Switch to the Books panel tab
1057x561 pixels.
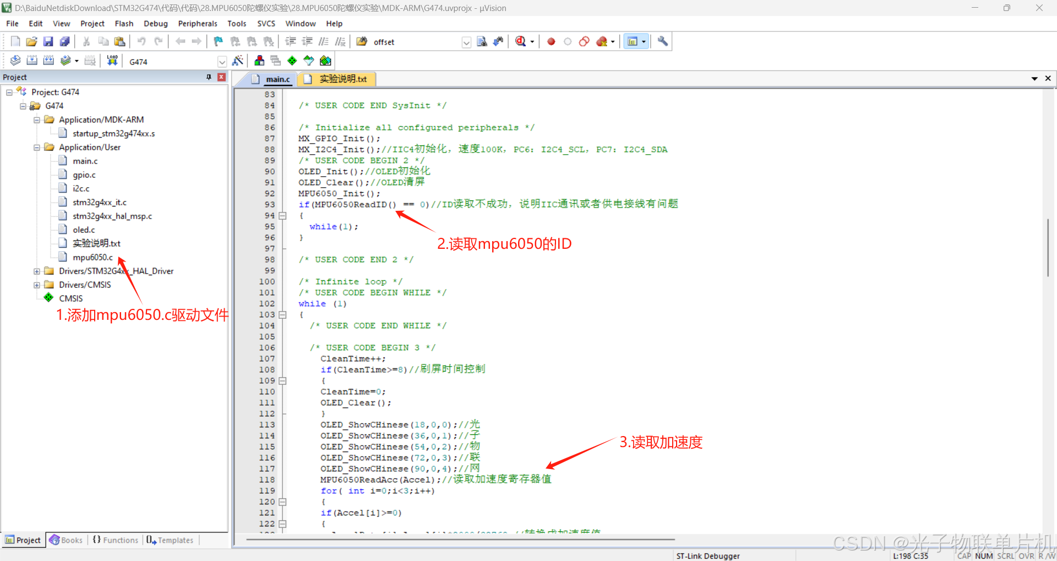click(66, 540)
